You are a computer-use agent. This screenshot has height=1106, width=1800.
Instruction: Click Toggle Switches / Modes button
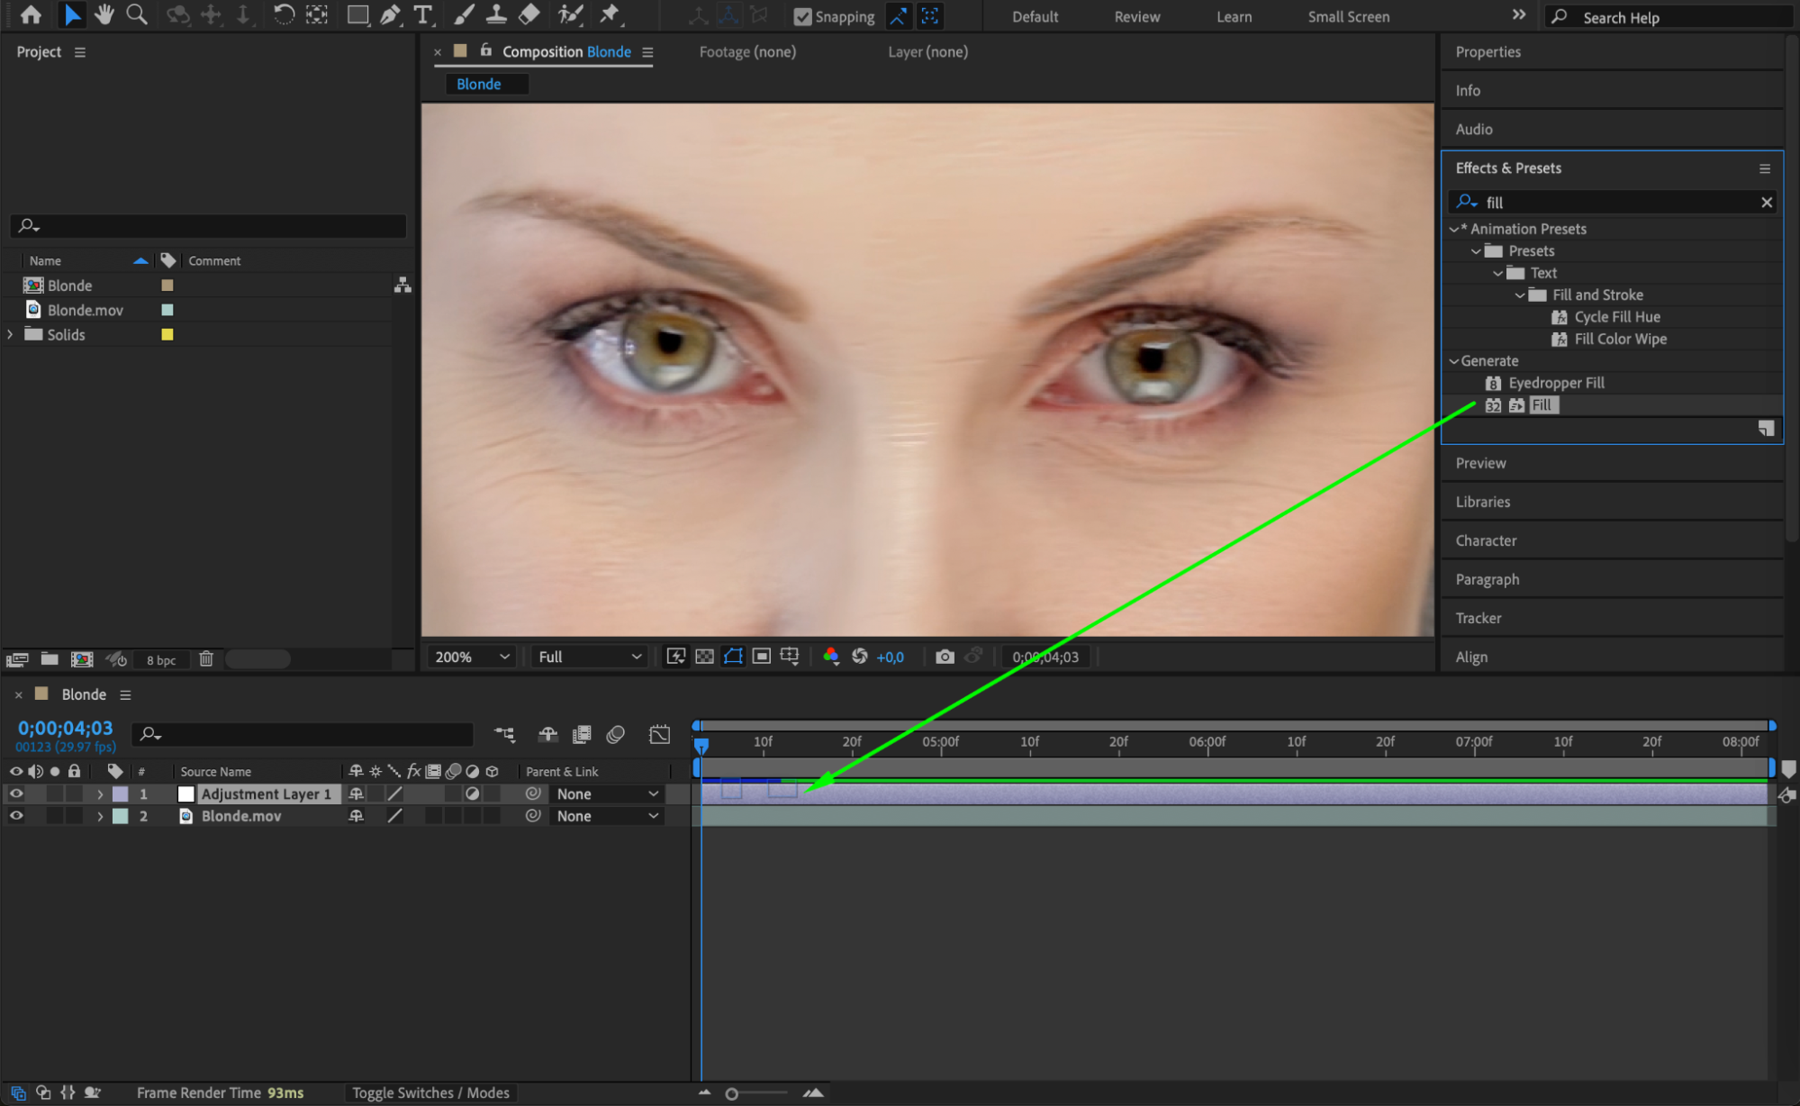[x=430, y=1092]
